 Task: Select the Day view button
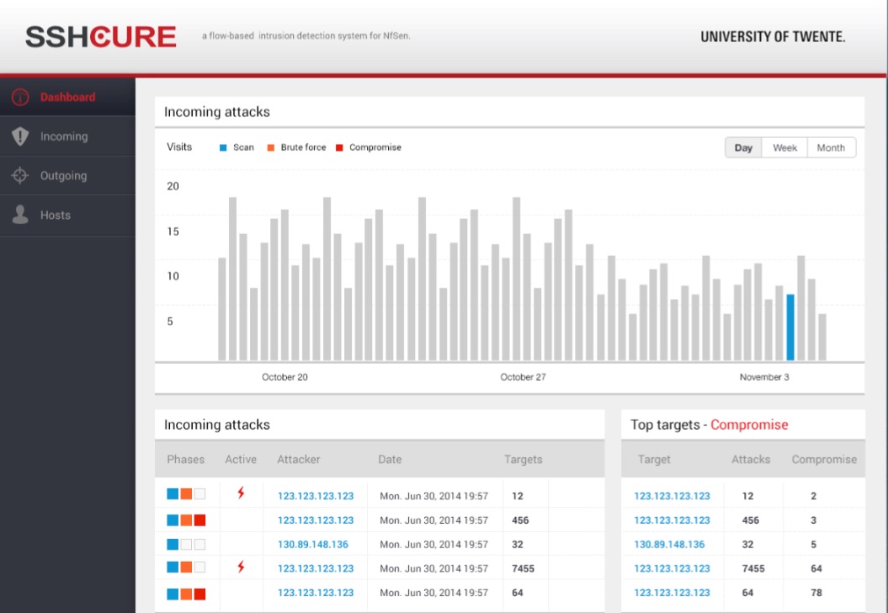[x=743, y=147]
